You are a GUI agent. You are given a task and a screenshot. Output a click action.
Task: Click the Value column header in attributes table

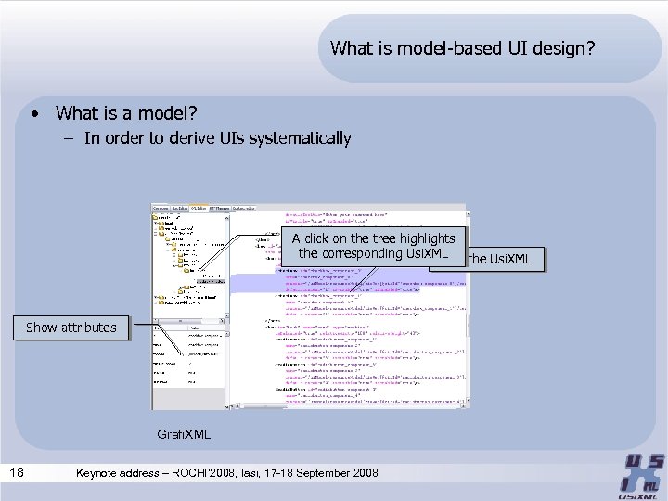pyautogui.click(x=206, y=328)
